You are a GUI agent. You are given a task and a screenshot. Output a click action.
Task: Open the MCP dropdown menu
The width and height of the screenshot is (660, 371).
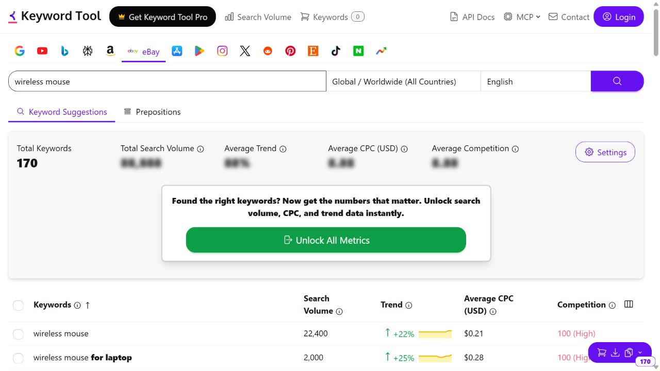pyautogui.click(x=522, y=17)
